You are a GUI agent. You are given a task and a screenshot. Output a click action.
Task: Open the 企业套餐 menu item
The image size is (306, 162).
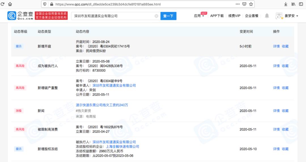[x=252, y=16]
